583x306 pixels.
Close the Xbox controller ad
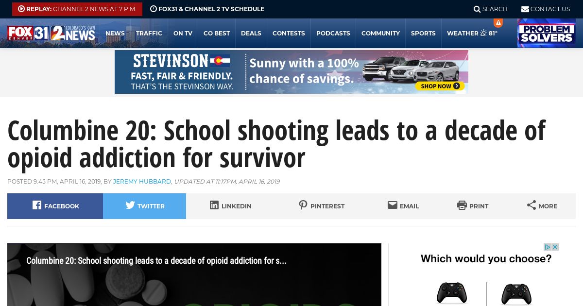click(555, 247)
